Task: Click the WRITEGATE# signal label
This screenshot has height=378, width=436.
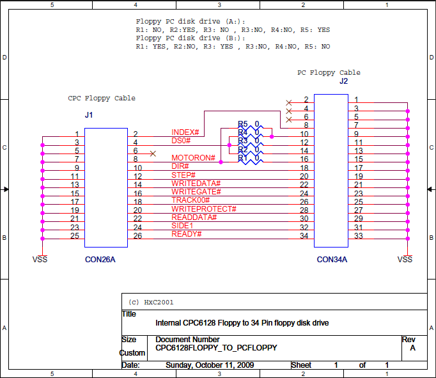Action: [196, 192]
